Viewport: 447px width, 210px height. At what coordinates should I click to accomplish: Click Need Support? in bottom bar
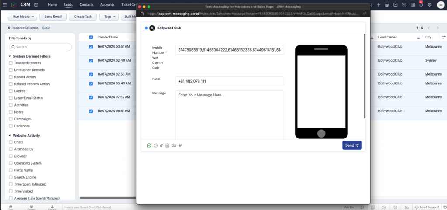coord(427,207)
